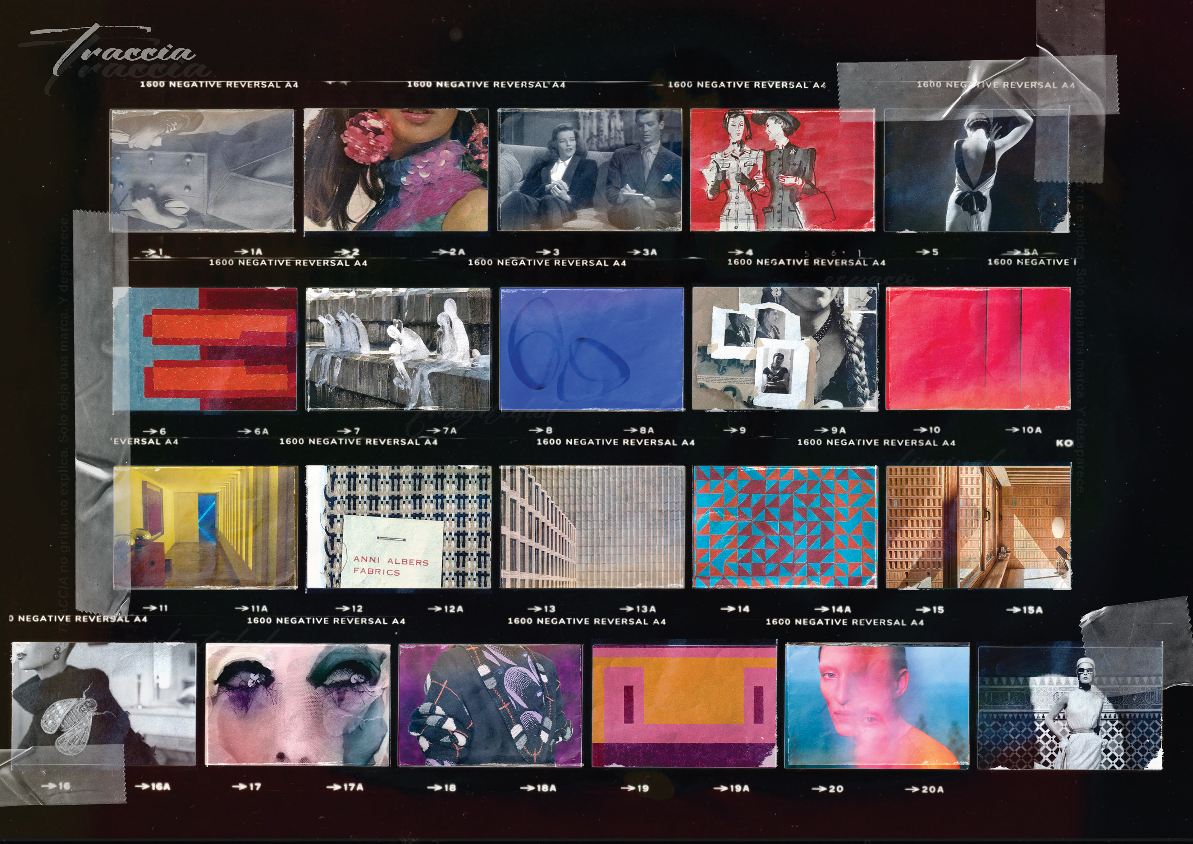
Task: Select the ghost sculptures on wall photo
Action: (399, 349)
